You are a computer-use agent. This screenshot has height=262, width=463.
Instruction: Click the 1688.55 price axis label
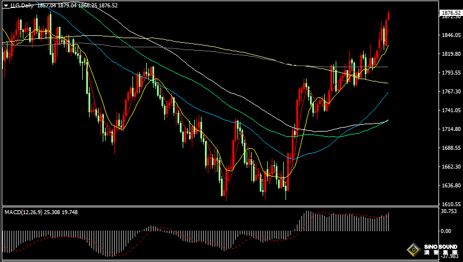(450, 148)
